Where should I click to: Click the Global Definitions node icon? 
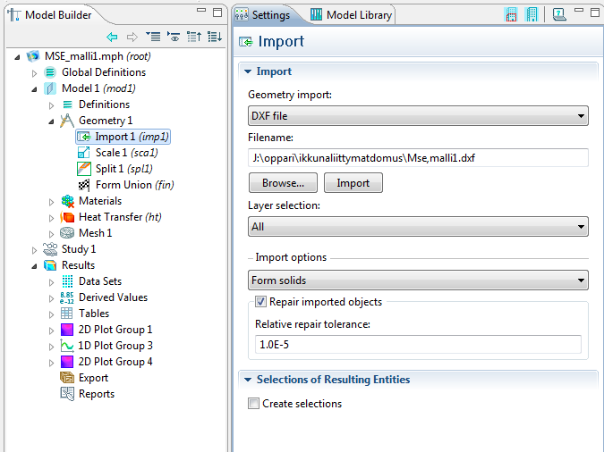(x=50, y=72)
